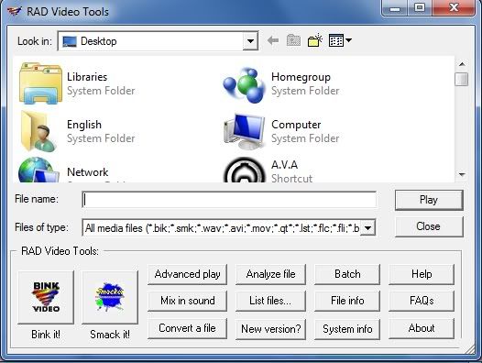
Task: Open Help
Action: [x=422, y=274]
